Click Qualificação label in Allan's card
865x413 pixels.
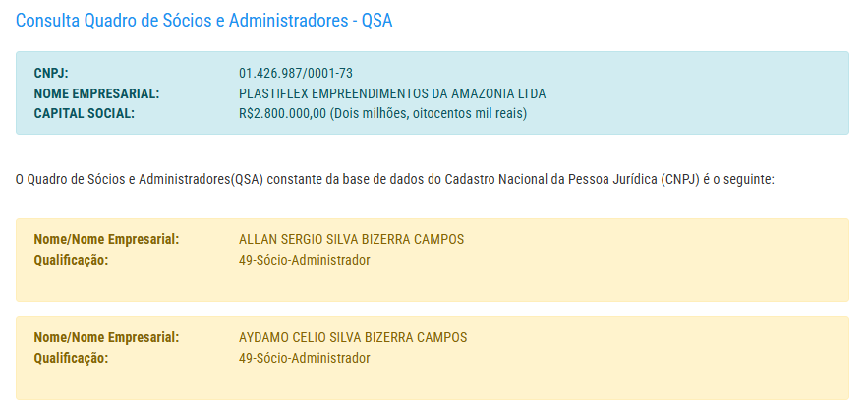71,260
